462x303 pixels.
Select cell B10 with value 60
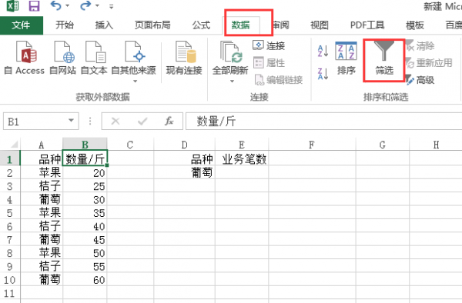coord(85,279)
